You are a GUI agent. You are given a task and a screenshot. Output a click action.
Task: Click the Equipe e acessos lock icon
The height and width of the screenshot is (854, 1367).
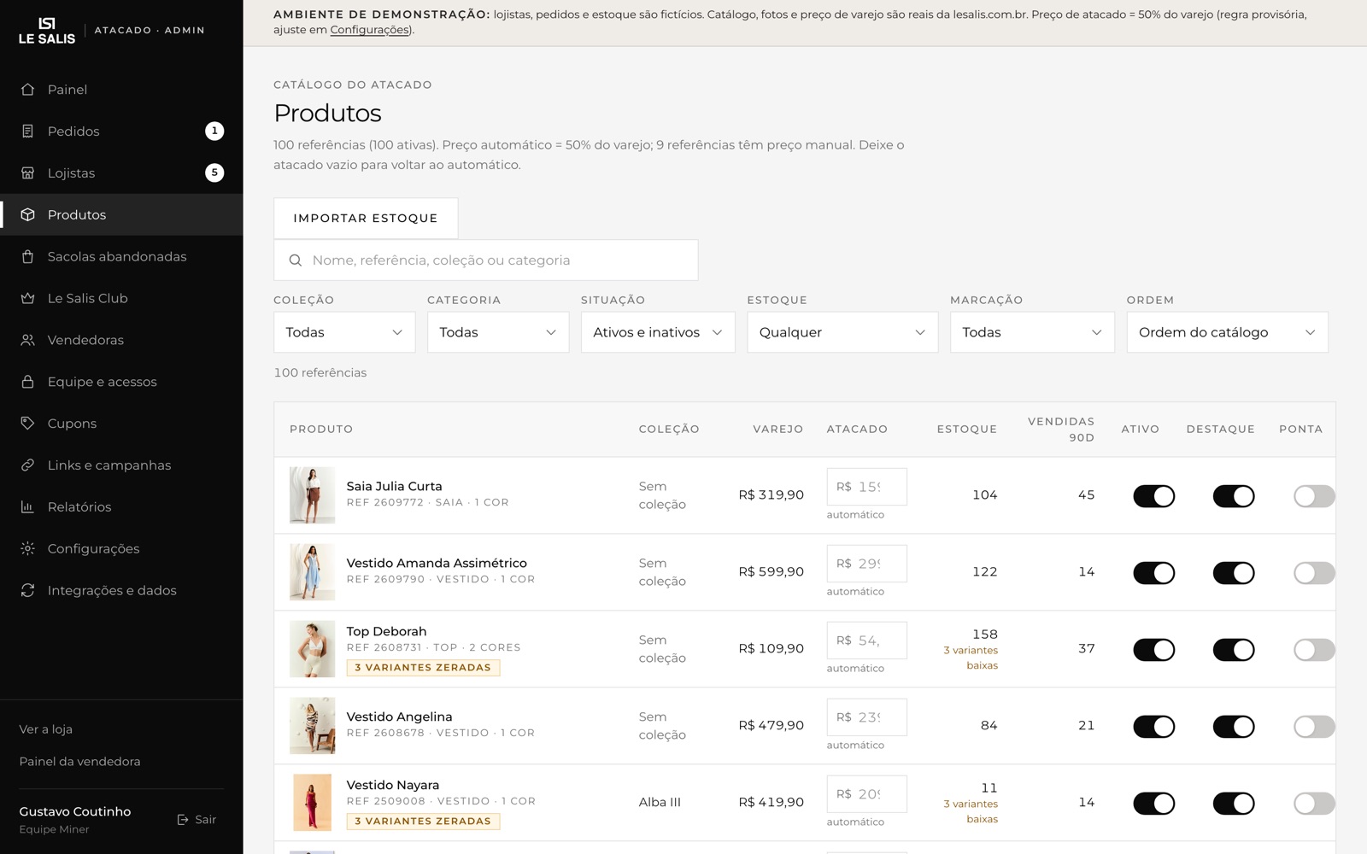point(27,382)
